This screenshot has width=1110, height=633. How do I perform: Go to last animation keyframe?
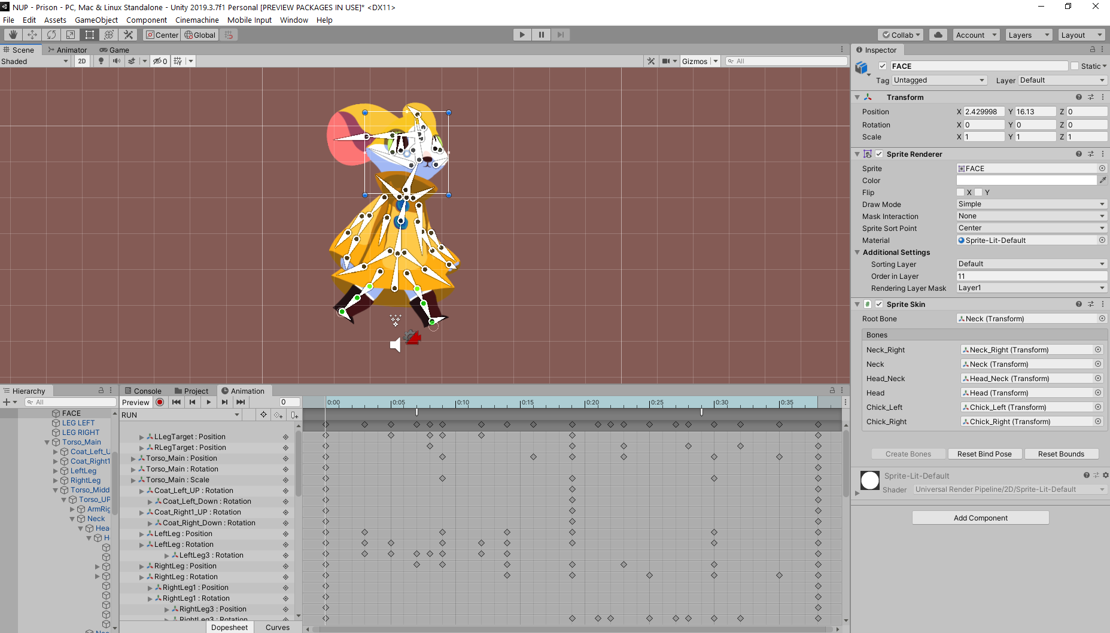pos(241,402)
